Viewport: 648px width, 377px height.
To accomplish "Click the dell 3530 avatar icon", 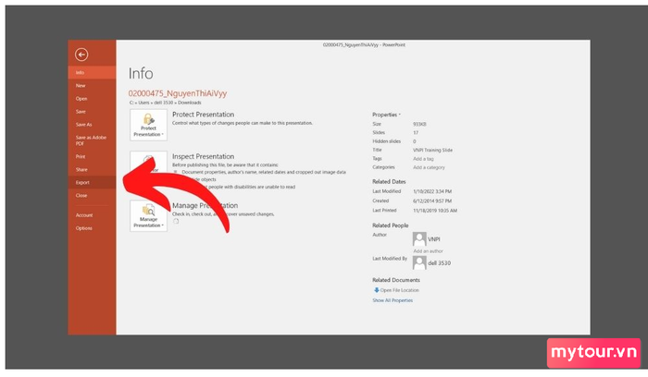I will 419,262.
